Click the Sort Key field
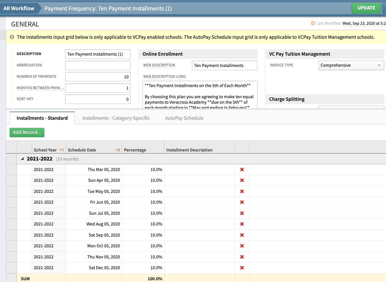Image resolution: width=386 pixels, height=282 pixels. 98,99
